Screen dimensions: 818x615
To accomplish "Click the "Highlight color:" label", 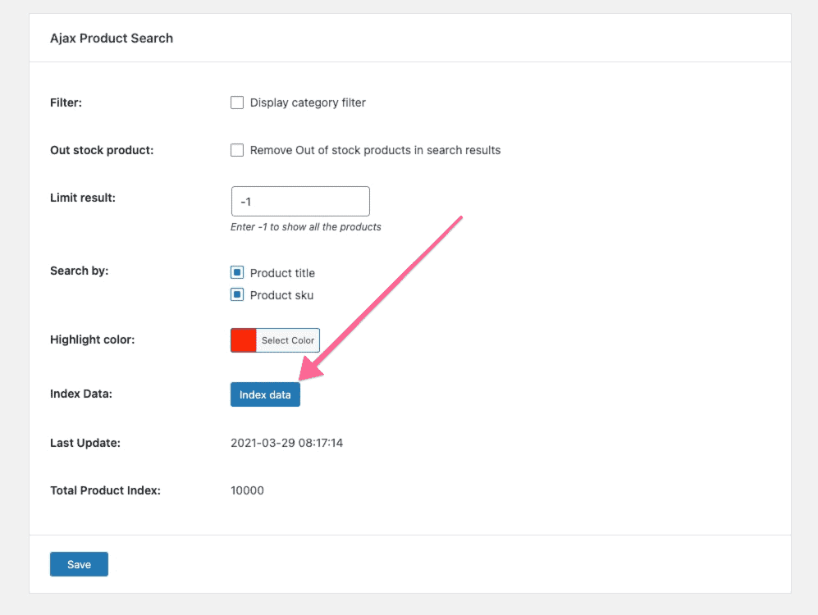I will click(92, 339).
